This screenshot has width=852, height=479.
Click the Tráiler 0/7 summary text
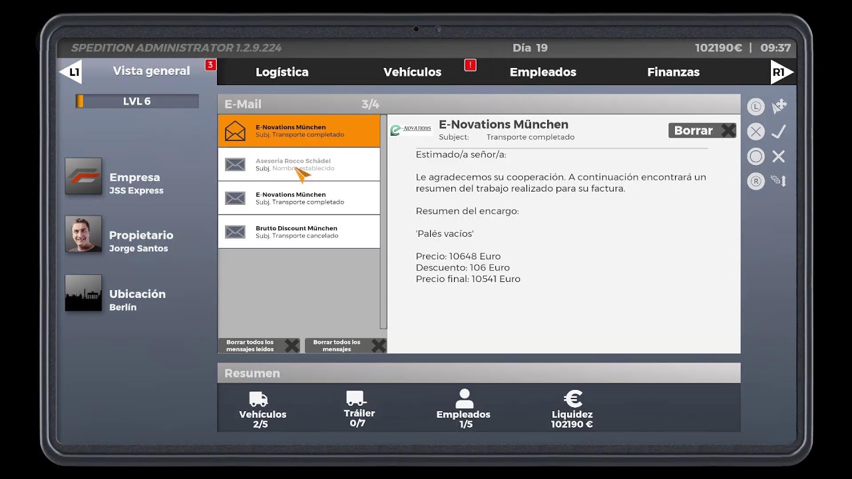point(359,418)
